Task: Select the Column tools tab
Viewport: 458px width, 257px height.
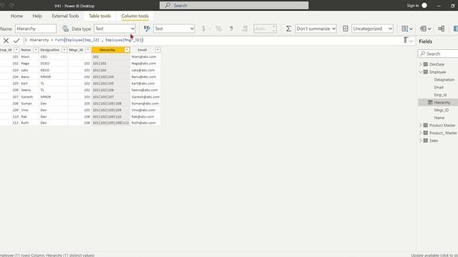Action: (135, 16)
